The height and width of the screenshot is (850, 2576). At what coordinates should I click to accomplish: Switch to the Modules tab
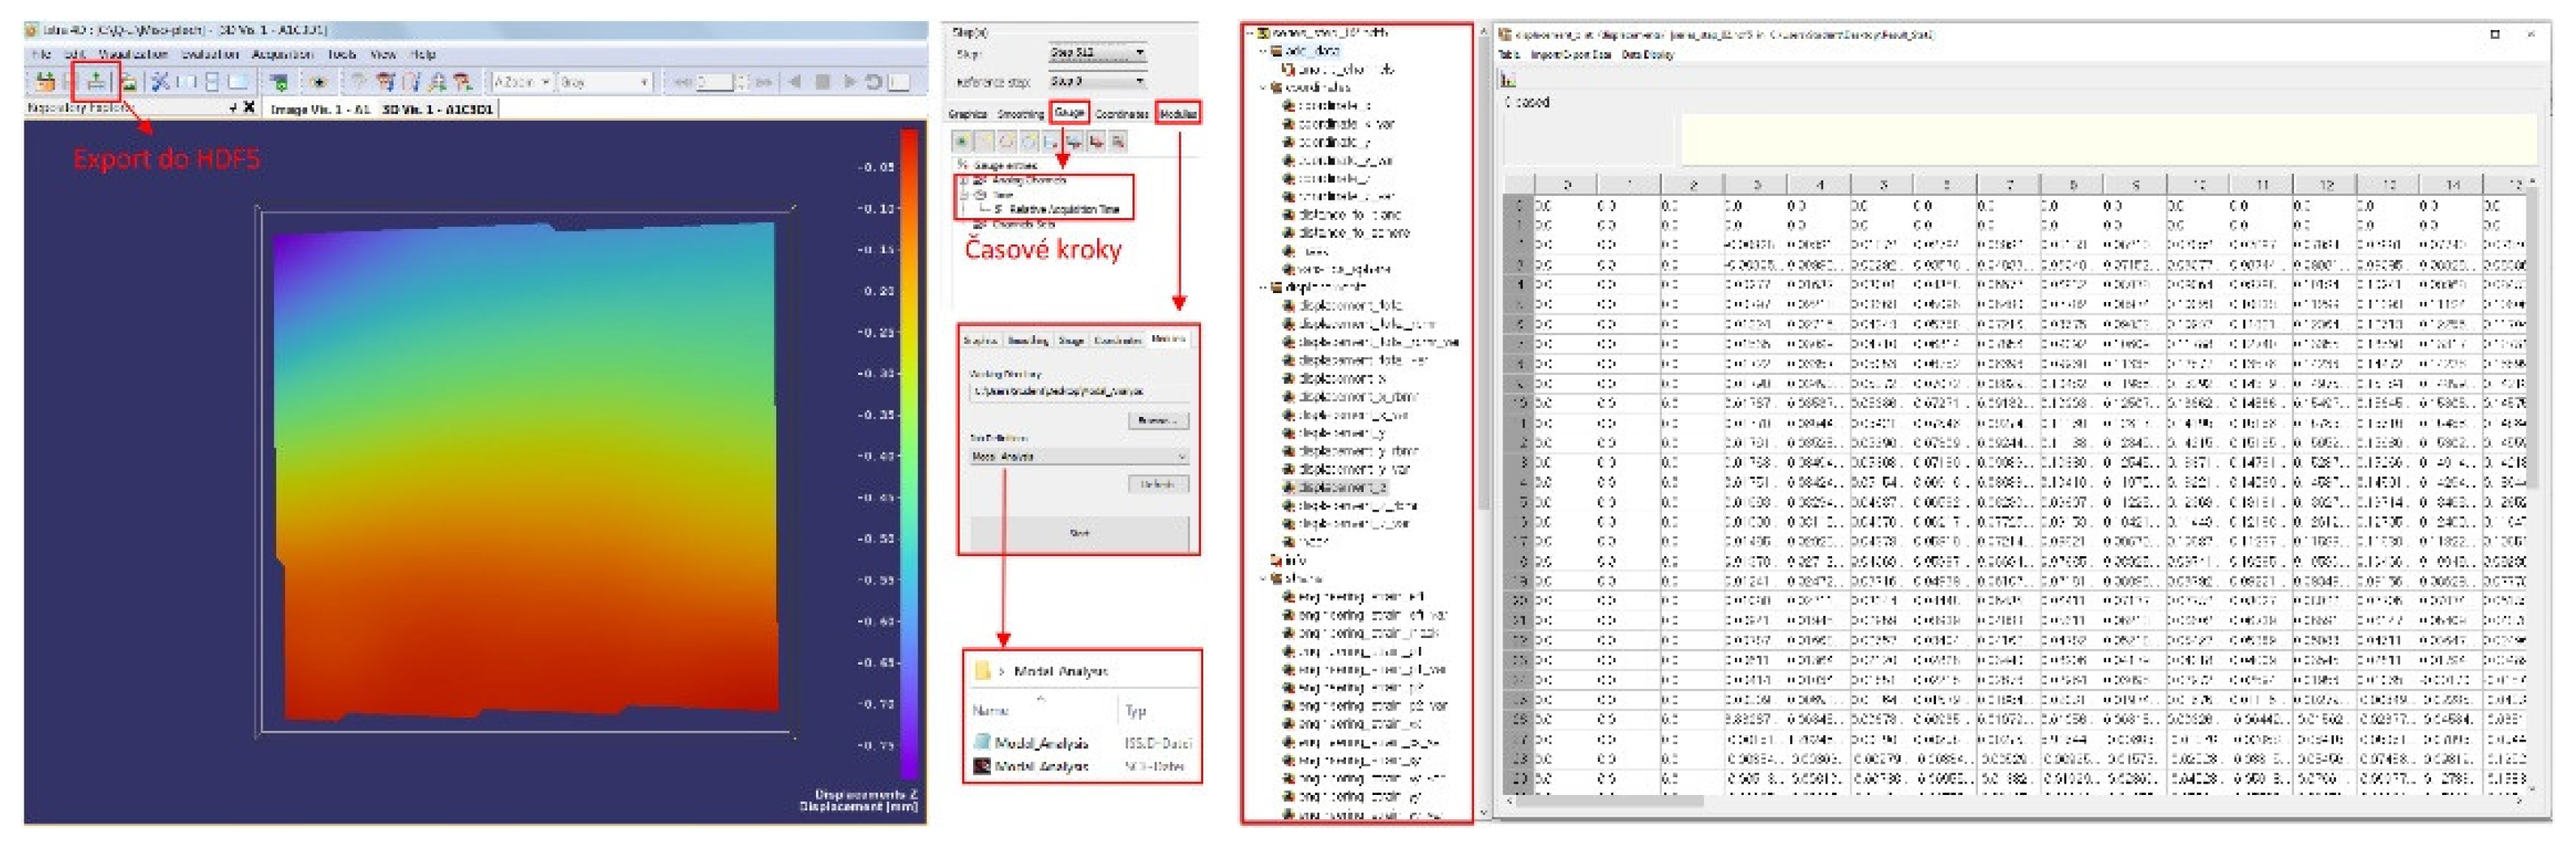tap(1177, 114)
